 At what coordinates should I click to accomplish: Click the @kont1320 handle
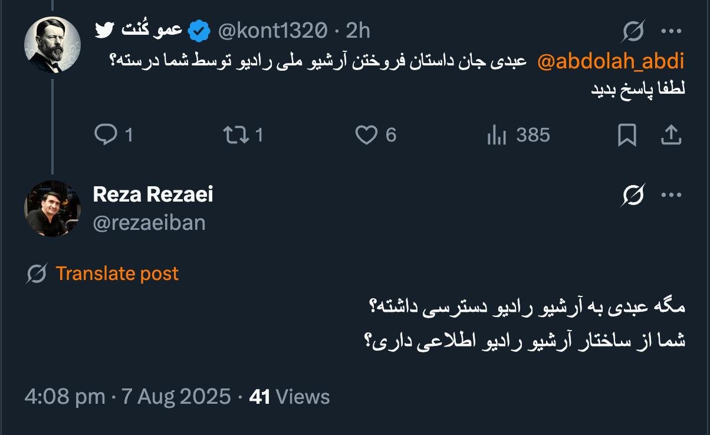pos(272,30)
